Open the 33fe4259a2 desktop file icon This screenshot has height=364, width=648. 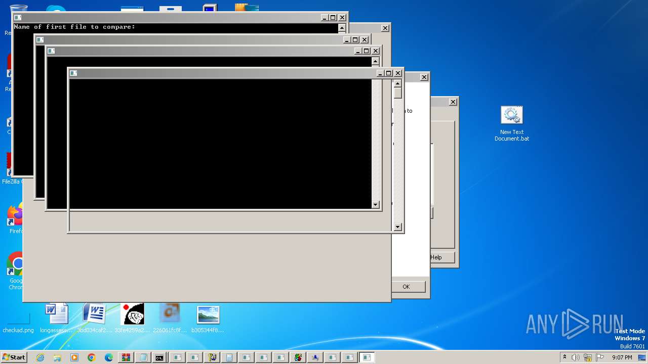pos(132,318)
